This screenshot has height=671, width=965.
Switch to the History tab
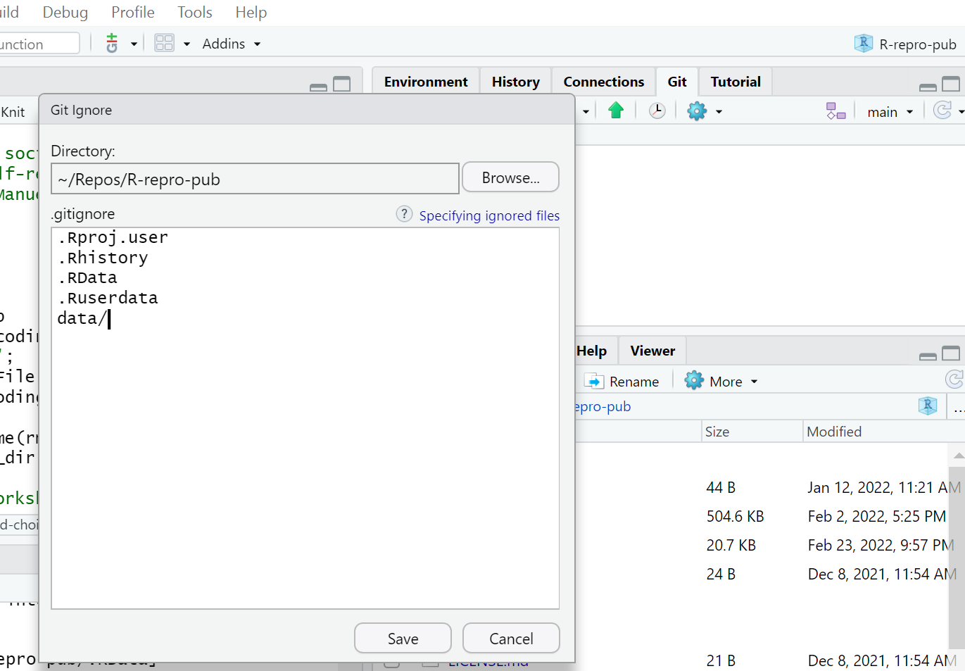[516, 82]
